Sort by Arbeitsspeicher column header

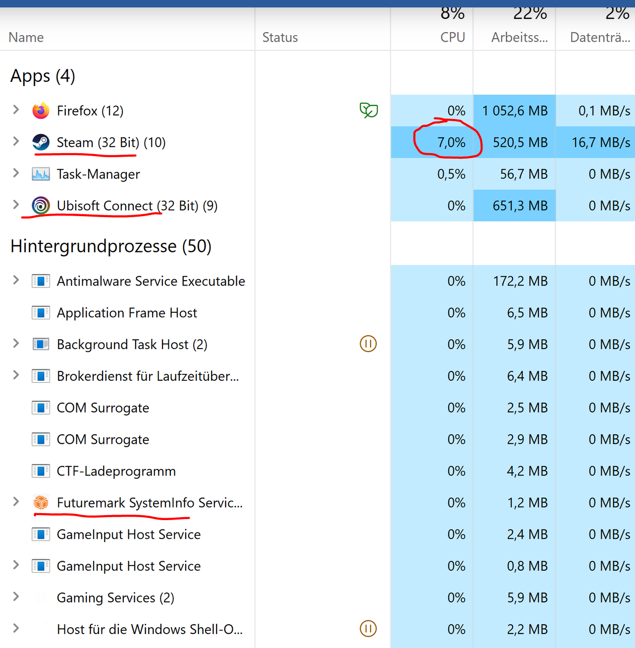(x=520, y=37)
